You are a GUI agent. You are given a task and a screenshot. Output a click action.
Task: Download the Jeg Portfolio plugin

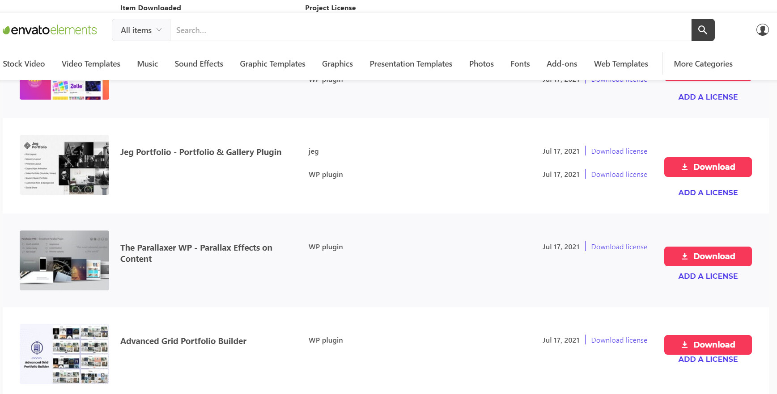click(708, 167)
